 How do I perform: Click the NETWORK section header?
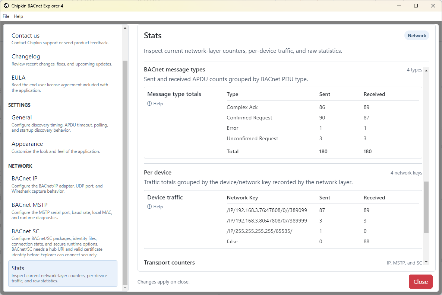[20, 166]
